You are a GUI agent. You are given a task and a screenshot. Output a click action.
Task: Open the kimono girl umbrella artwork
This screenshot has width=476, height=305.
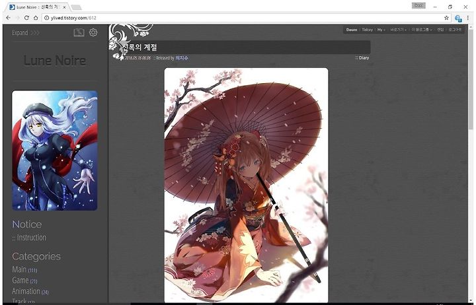(x=246, y=185)
